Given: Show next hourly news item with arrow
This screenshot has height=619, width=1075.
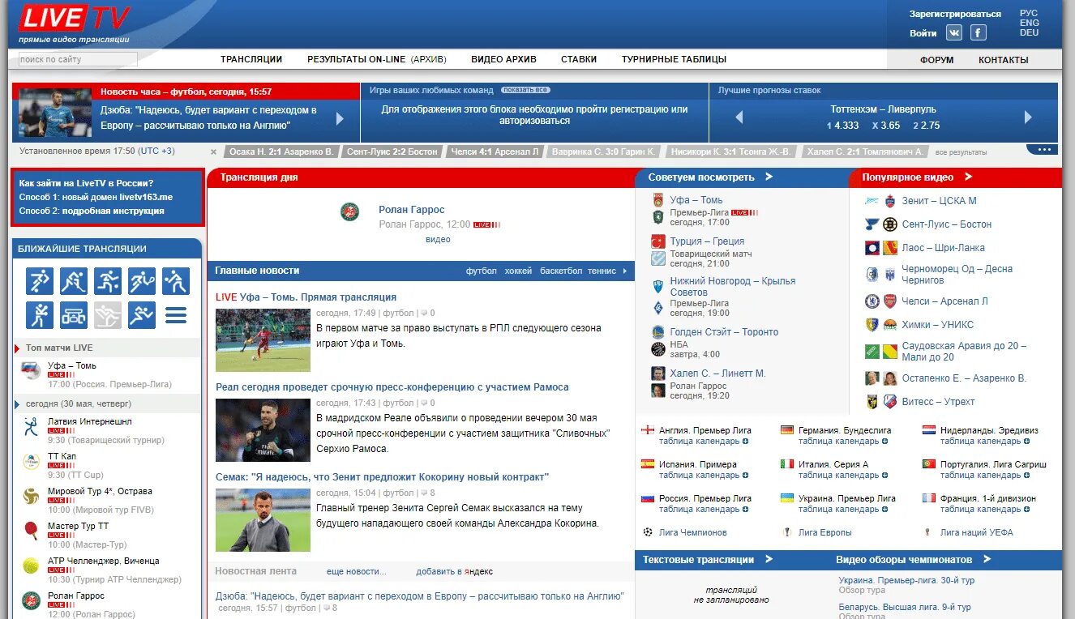Looking at the screenshot, I should pyautogui.click(x=340, y=118).
